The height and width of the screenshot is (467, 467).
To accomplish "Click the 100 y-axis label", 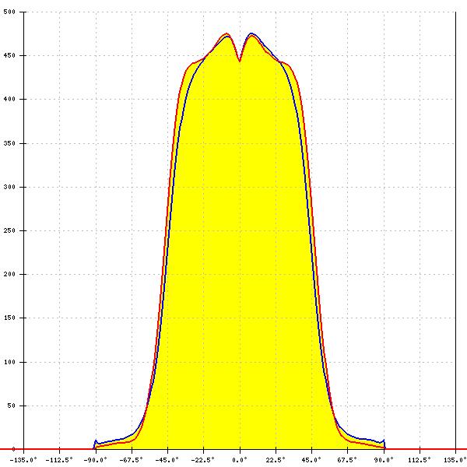I will point(9,362).
